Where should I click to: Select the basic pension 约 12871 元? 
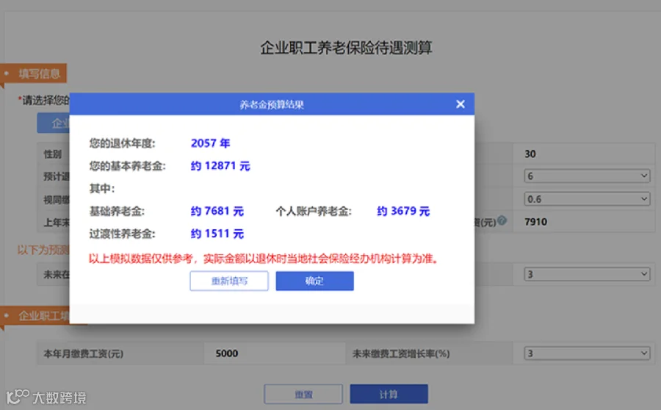(x=220, y=166)
